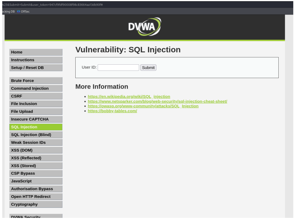This screenshot has width=294, height=219.
Task: Open the bobby-tables.com link
Action: (x=112, y=111)
